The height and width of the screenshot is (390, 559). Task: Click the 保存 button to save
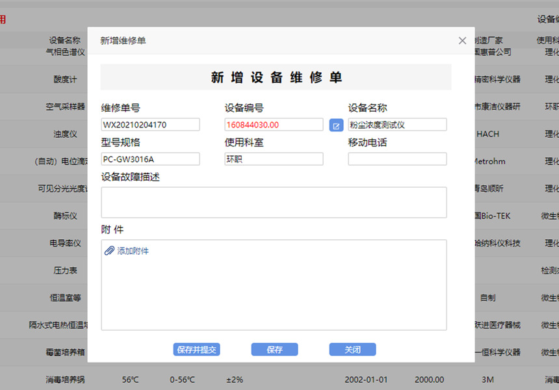click(274, 349)
